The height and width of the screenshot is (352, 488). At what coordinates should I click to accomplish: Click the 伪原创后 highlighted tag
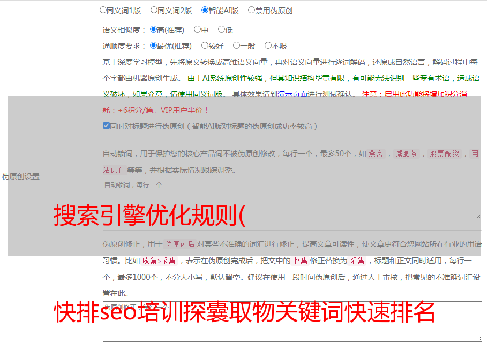[180, 244]
